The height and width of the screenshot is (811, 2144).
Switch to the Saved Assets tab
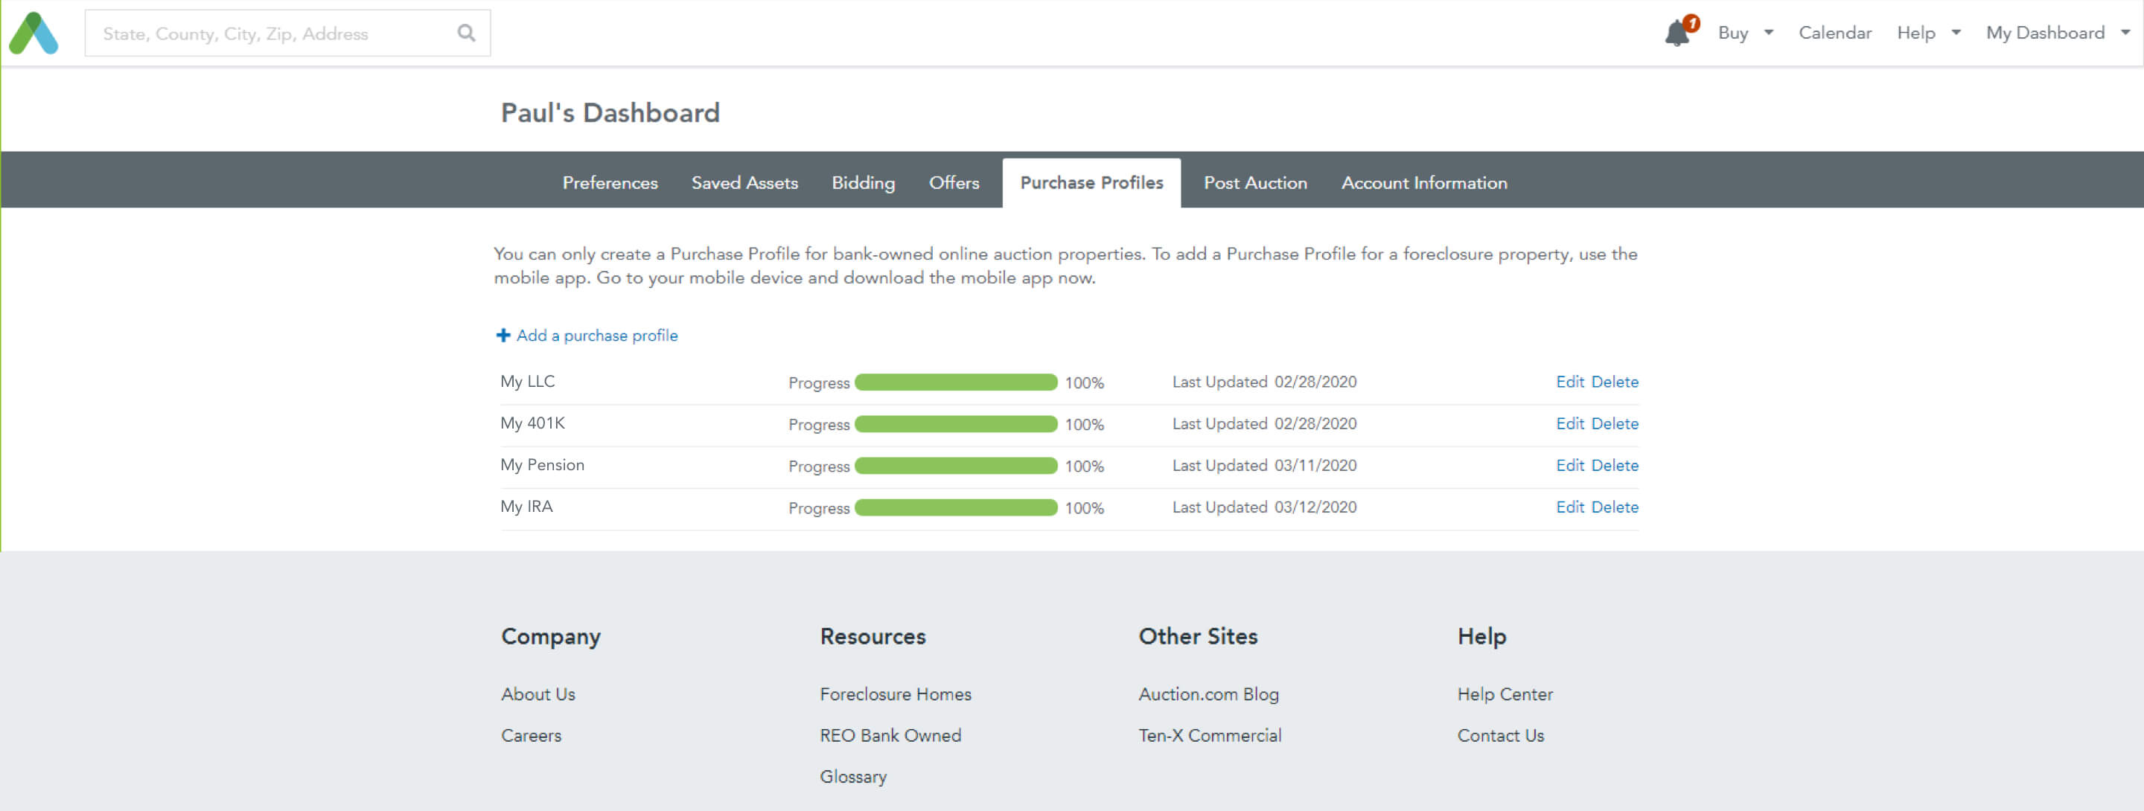pyautogui.click(x=744, y=183)
